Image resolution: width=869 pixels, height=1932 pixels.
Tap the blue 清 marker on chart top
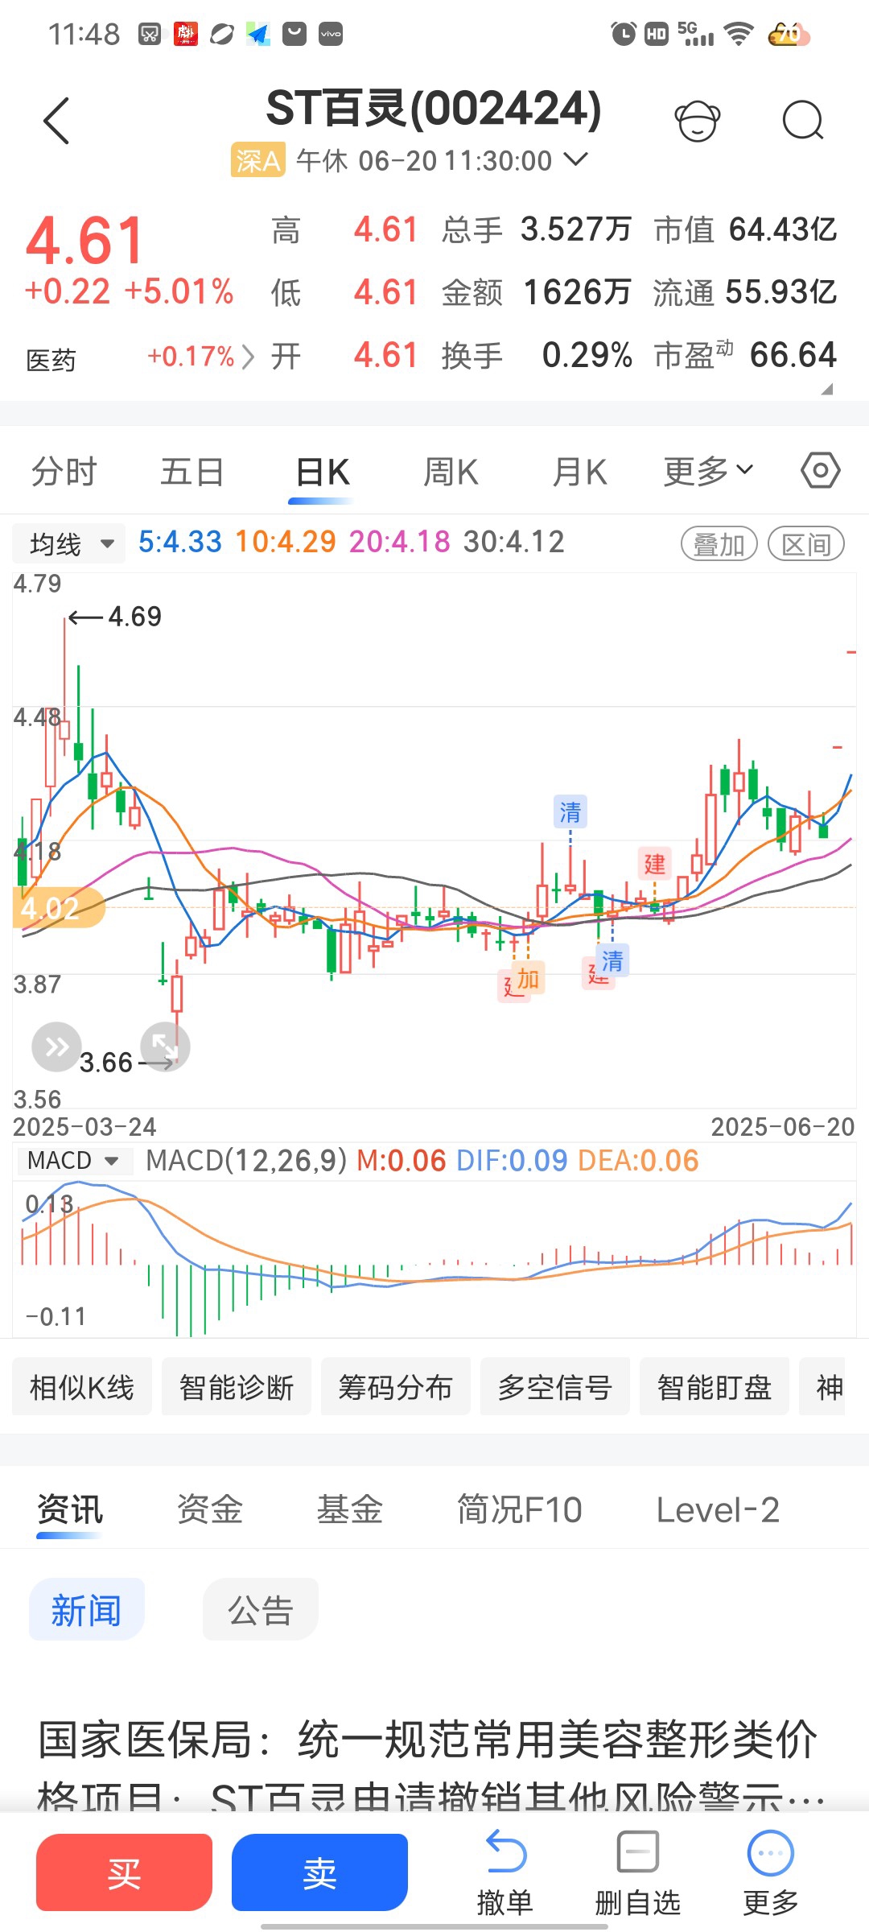click(x=570, y=811)
